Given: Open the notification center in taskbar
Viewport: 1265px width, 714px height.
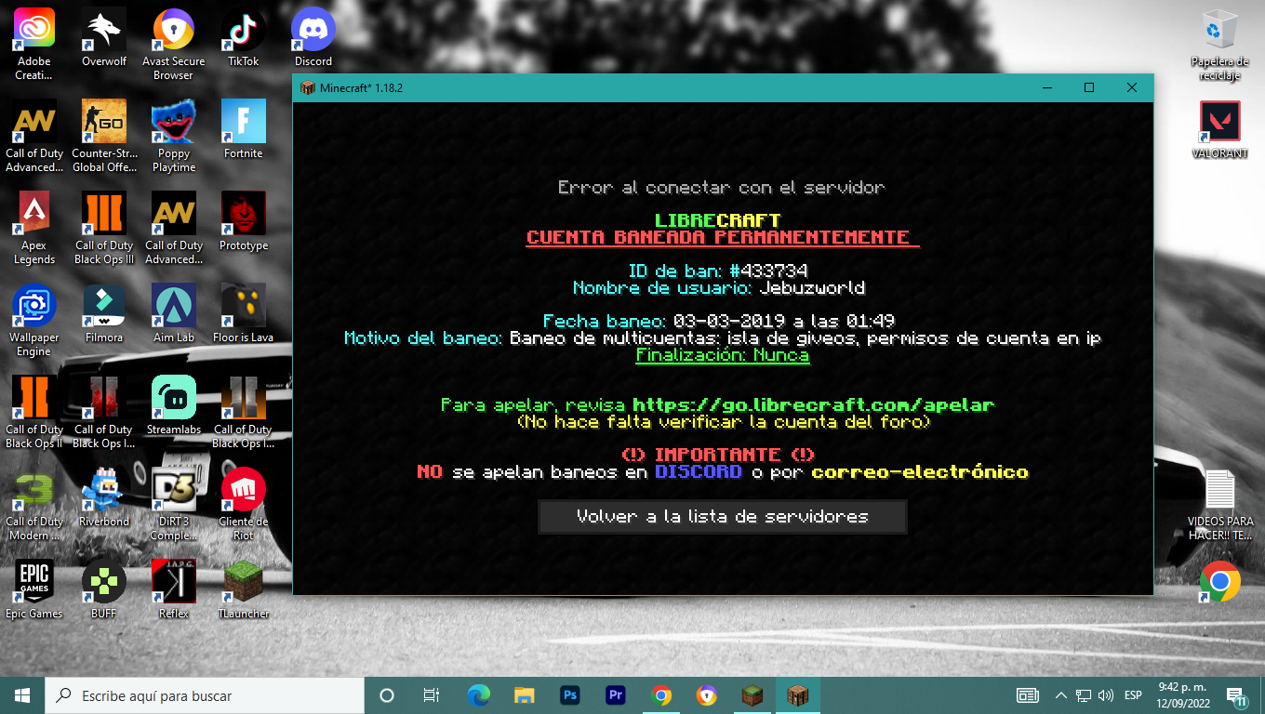Looking at the screenshot, I should (1236, 695).
